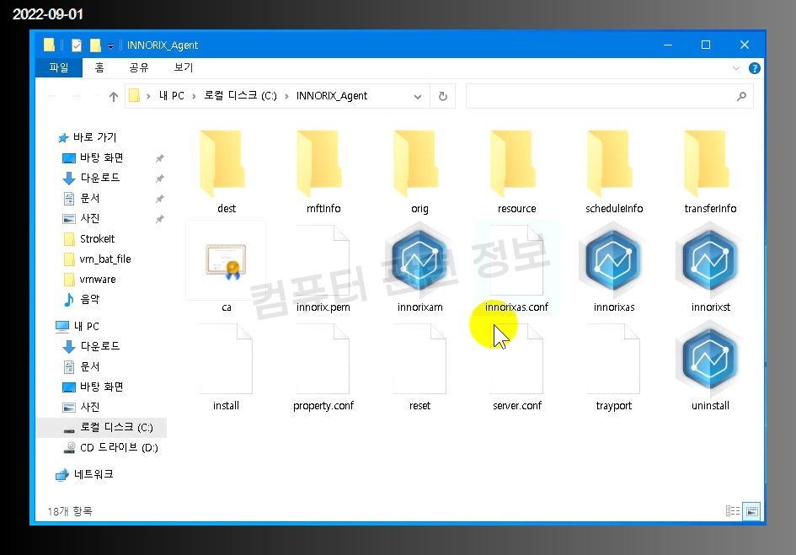The image size is (796, 555).
Task: Select the ca certificate file
Action: click(x=226, y=268)
